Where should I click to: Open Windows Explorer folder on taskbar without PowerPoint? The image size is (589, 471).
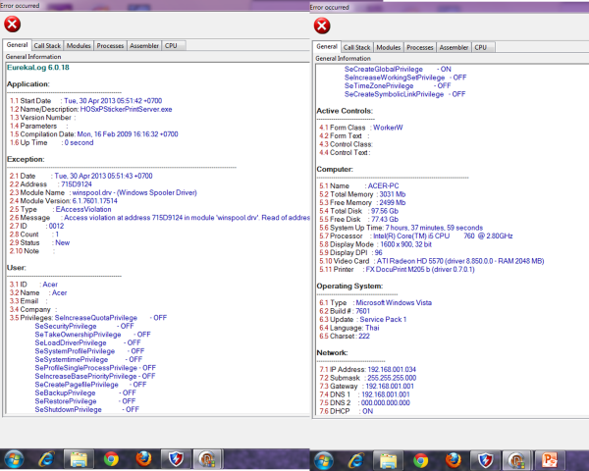[79, 459]
